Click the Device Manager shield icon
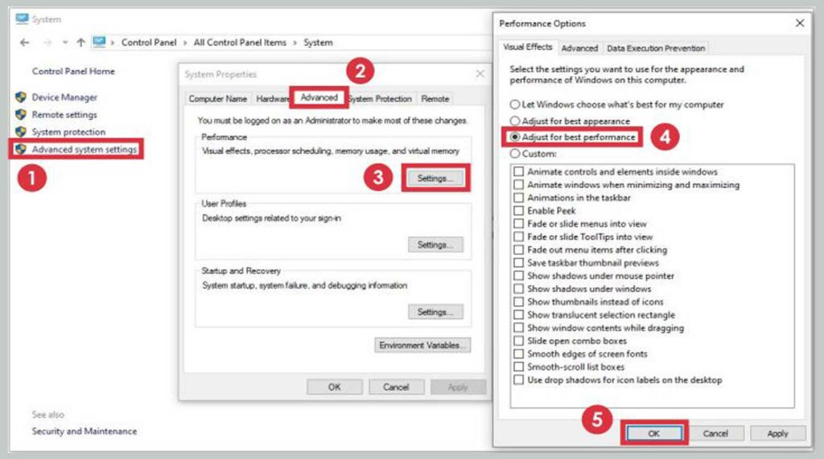Image resolution: width=824 pixels, height=459 pixels. click(21, 97)
